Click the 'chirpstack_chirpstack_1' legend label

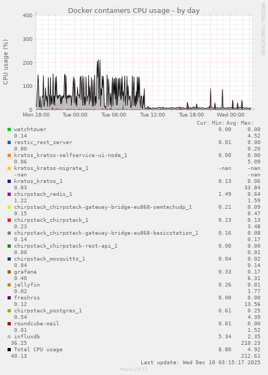point(51,220)
